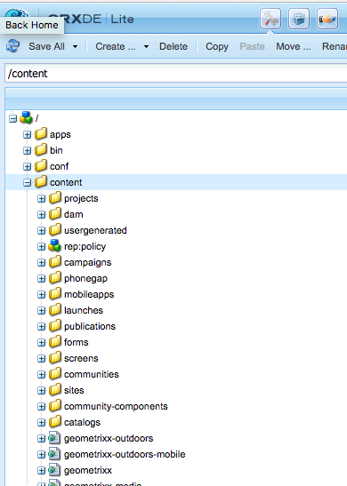The height and width of the screenshot is (486, 347).
Task: Expand the geometrixx-outdoors node
Action: click(41, 439)
